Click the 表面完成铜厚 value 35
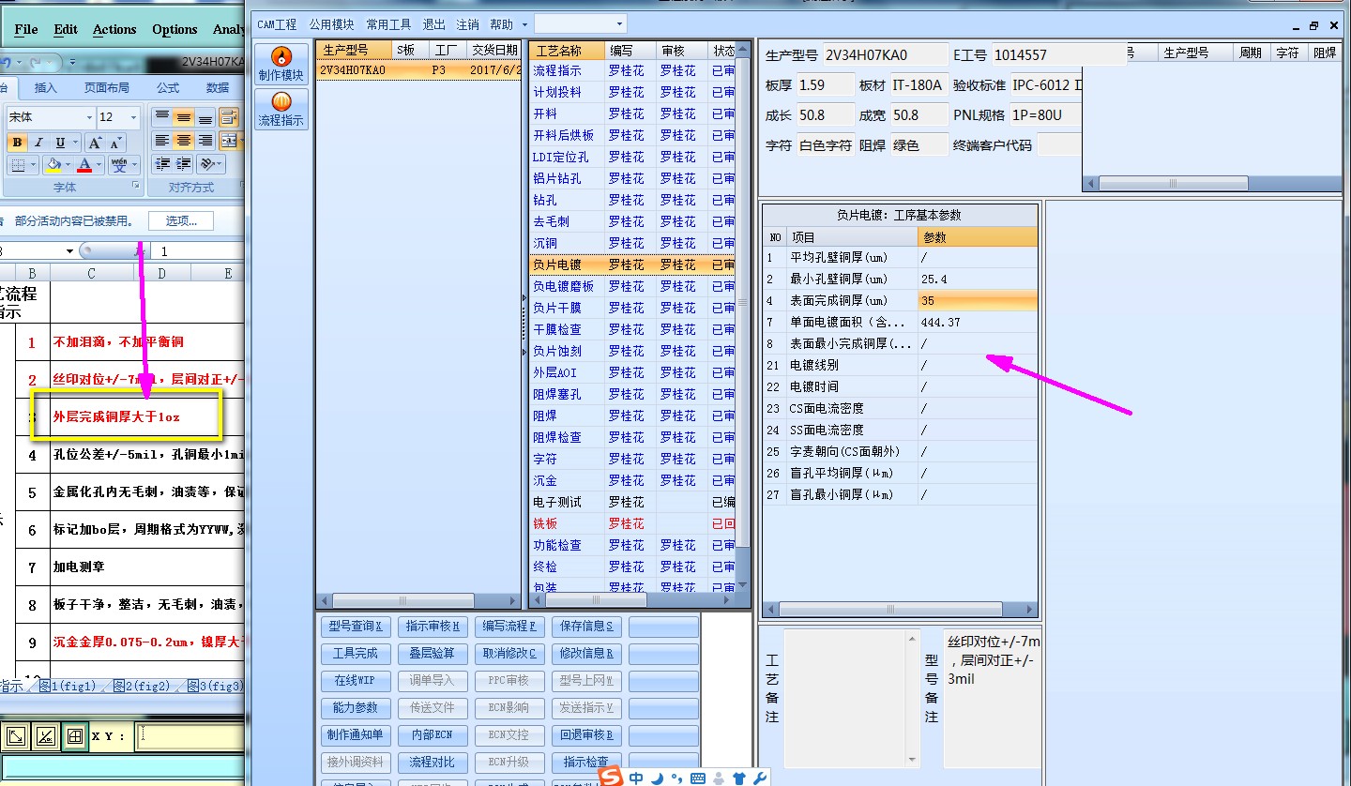This screenshot has width=1351, height=786. pyautogui.click(x=978, y=300)
